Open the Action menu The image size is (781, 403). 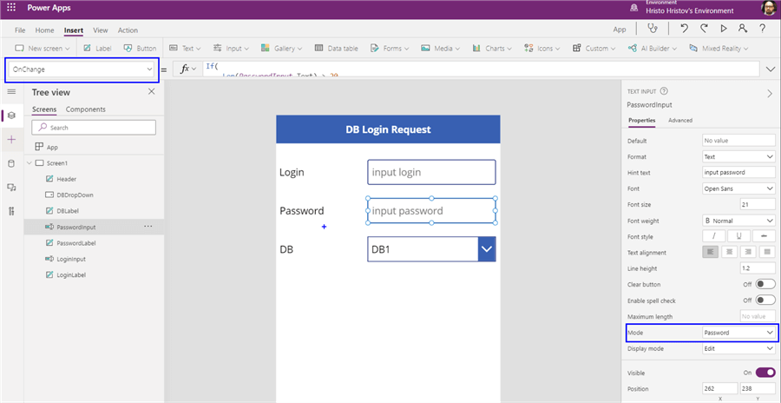(x=128, y=30)
